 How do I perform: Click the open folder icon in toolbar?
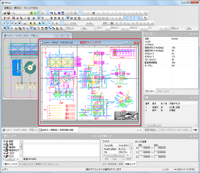[5, 13]
